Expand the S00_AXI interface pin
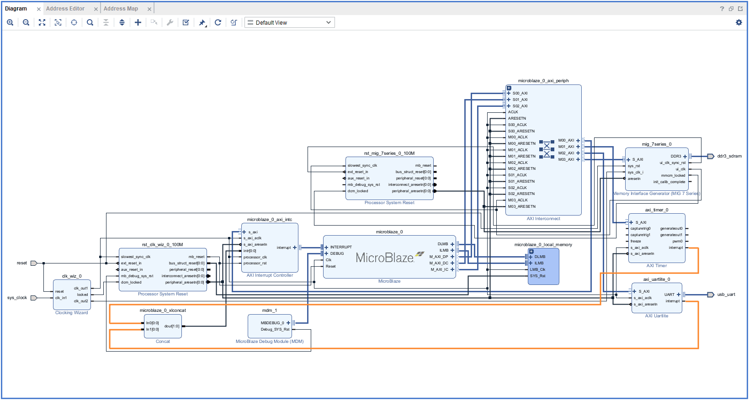 pyautogui.click(x=509, y=93)
